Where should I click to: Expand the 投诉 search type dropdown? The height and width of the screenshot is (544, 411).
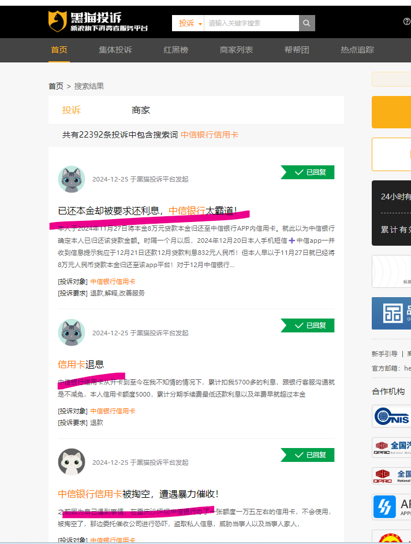188,23
